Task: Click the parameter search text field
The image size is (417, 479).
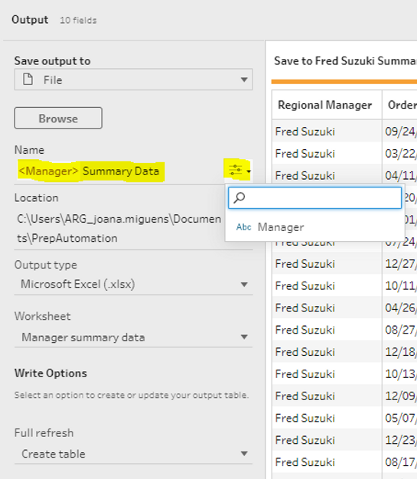Action: click(315, 198)
